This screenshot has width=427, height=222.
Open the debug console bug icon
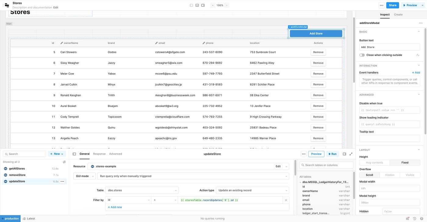point(407,218)
